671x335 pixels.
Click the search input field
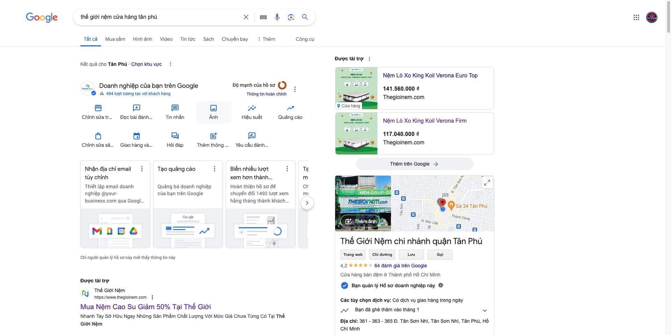coord(159,17)
